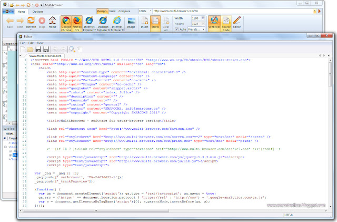Select the Google Chrome preview tab behind Editor
Image resolution: width=337 pixels, height=222 pixels.
(x=9, y=44)
